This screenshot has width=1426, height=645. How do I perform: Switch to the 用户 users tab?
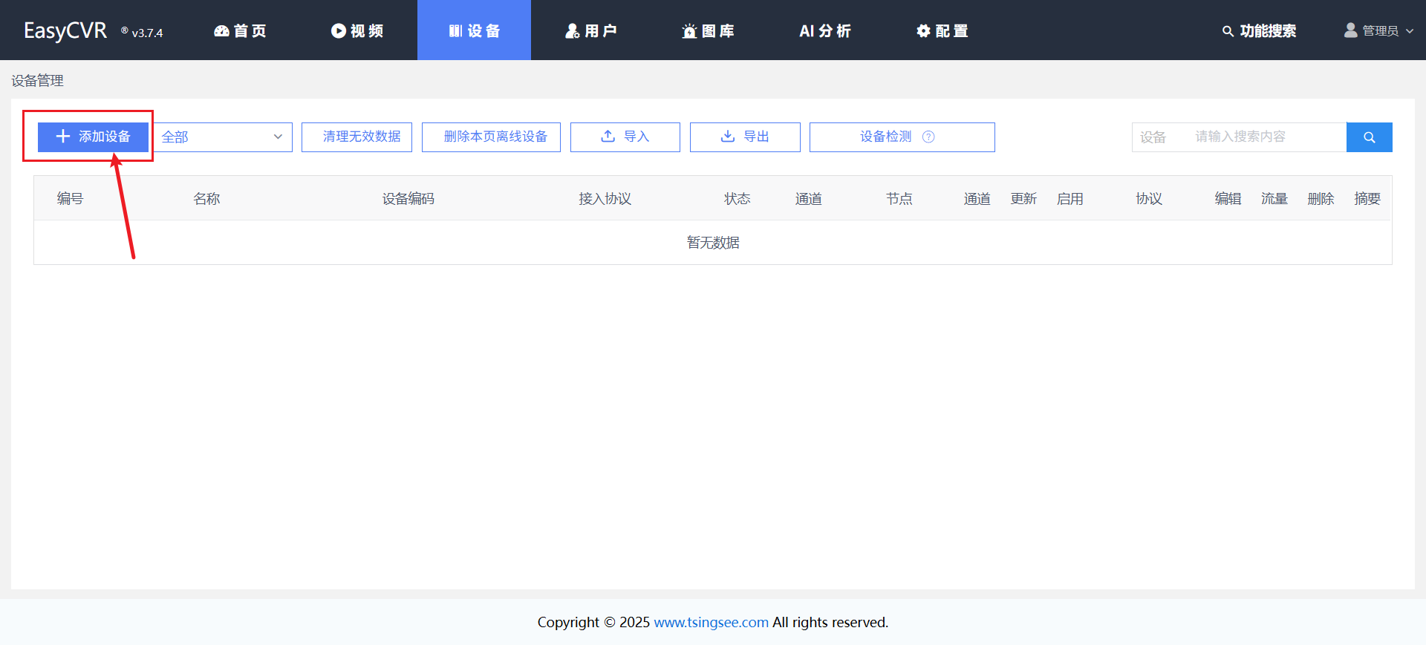point(591,30)
